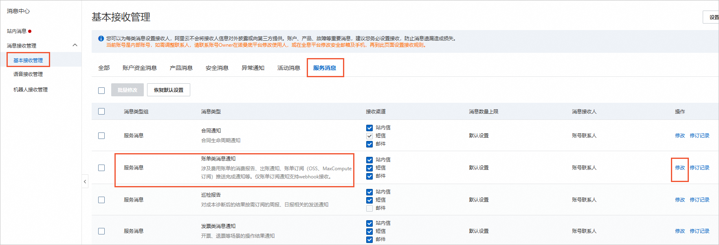Screen dimensions: 719x245
Task: Enable 邮件 channel for 巡检报告
Action: 369,208
